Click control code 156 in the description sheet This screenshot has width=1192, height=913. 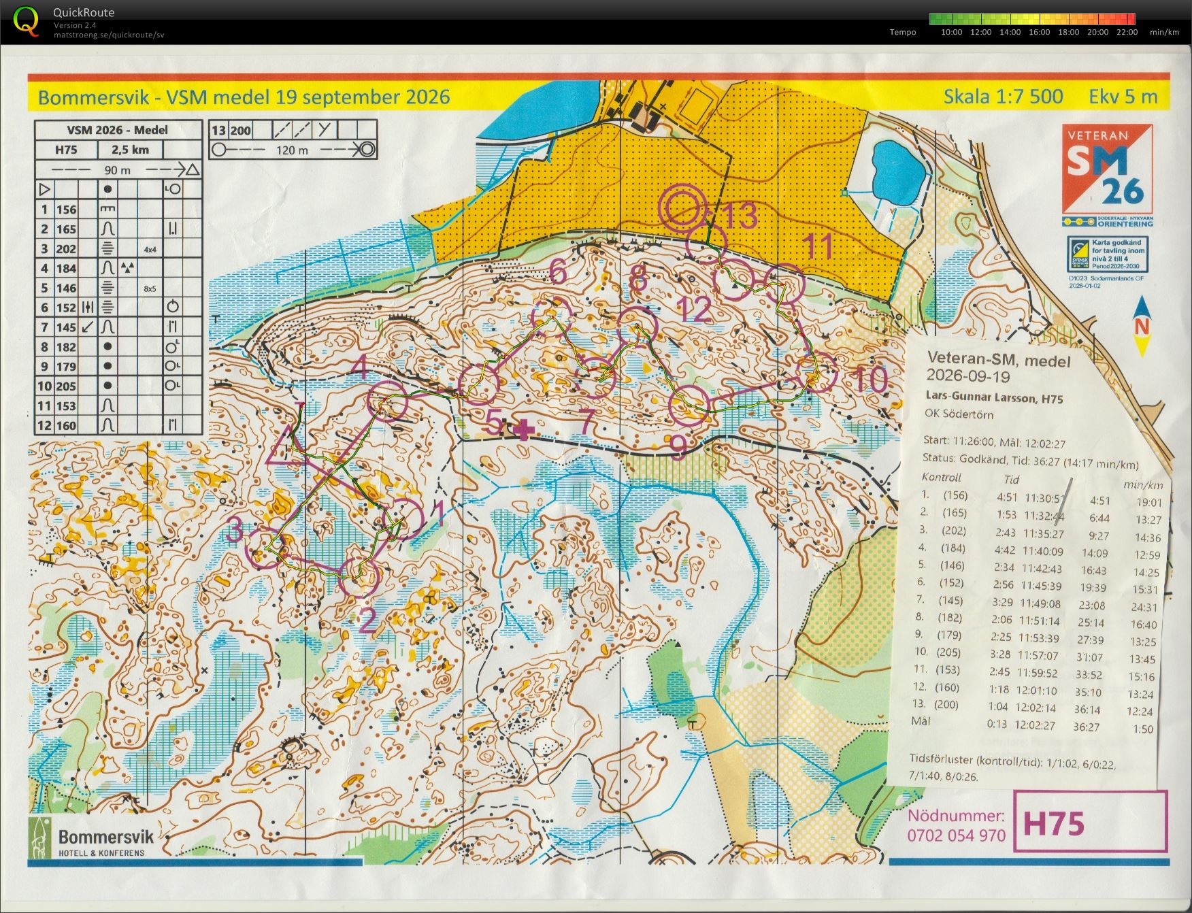[x=66, y=210]
